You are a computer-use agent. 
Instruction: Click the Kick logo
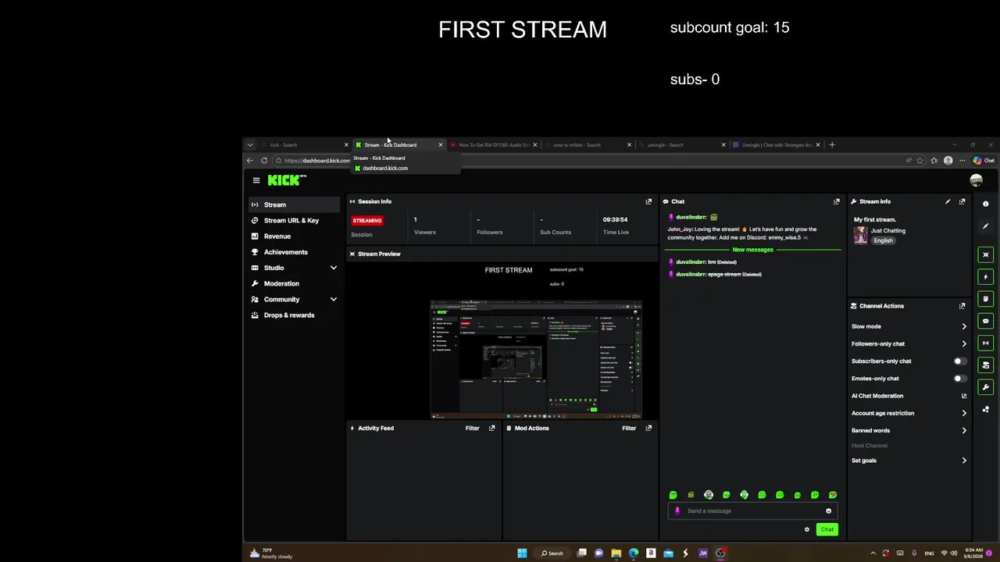click(x=287, y=180)
